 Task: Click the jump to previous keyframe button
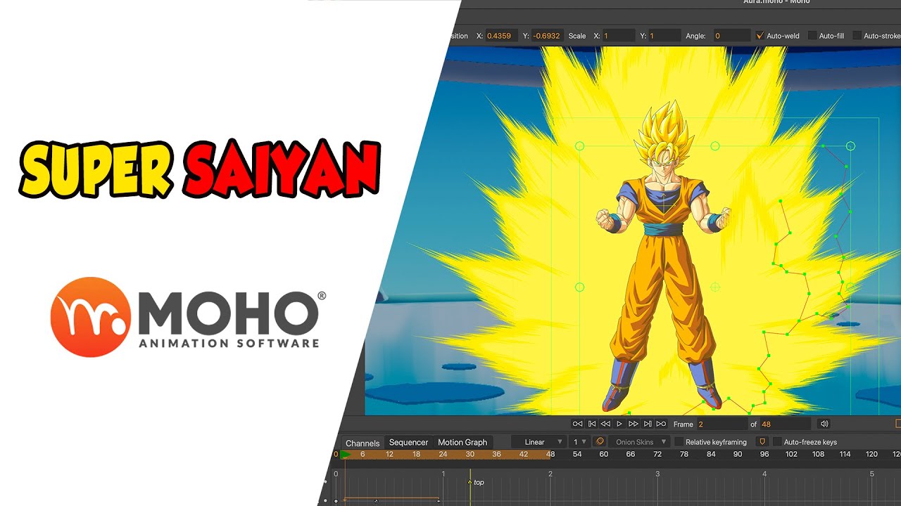click(592, 424)
